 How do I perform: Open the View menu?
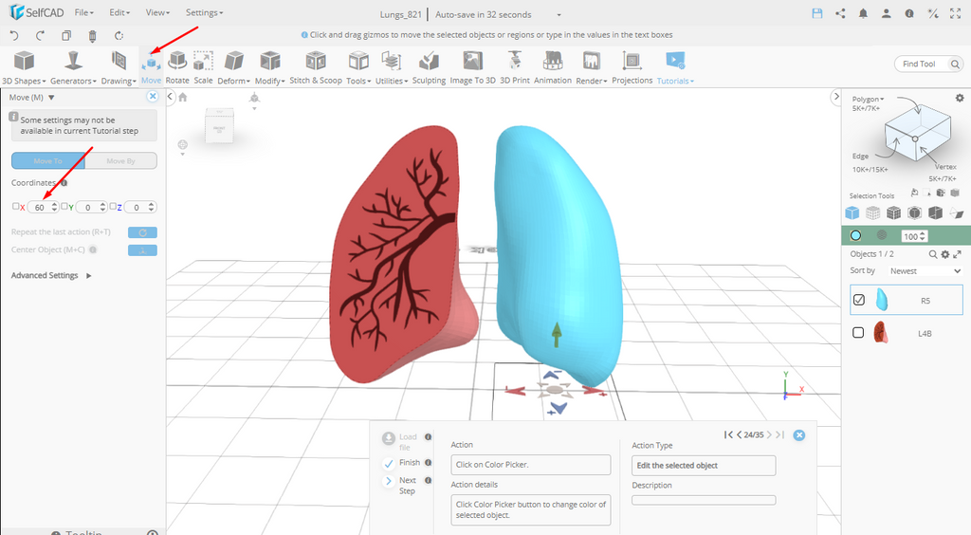(x=158, y=12)
